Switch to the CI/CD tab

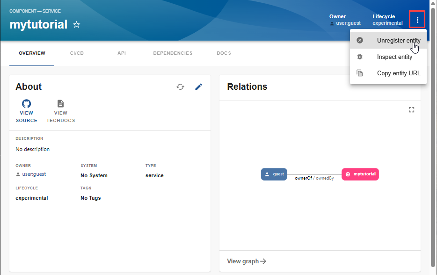tap(77, 53)
